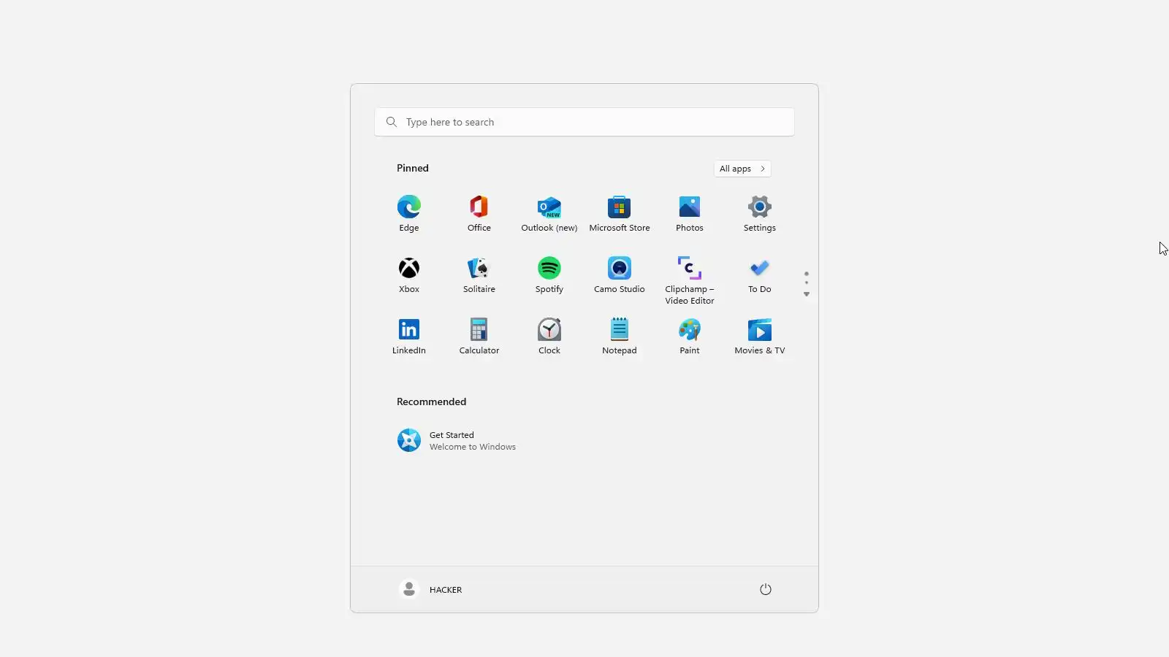Open the Spotify app

[549, 274]
